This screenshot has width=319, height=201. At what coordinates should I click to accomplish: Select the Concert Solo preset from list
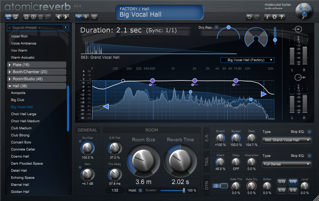point(21,142)
